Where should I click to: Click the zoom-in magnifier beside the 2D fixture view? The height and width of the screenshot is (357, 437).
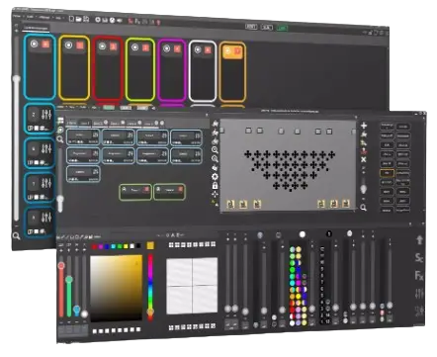(215, 150)
